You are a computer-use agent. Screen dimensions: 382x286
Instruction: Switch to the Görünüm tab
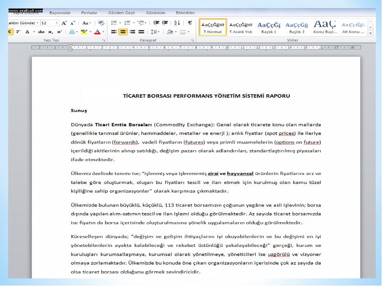click(x=156, y=13)
